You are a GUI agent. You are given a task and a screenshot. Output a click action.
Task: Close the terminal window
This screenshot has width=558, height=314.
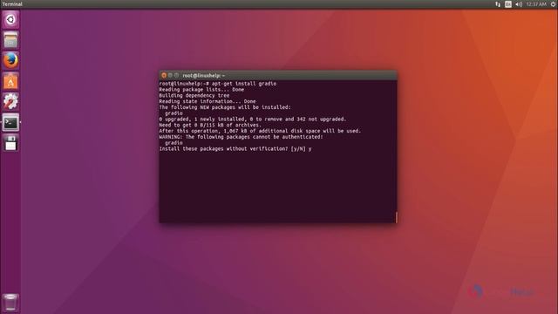tap(164, 76)
